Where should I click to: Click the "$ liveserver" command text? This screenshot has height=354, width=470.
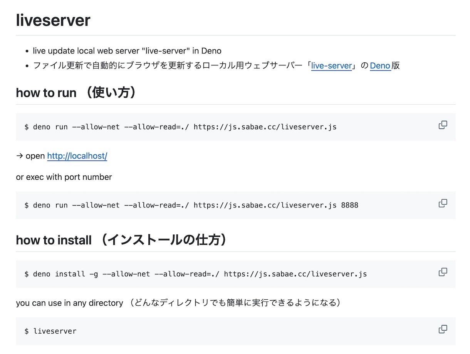coord(50,331)
